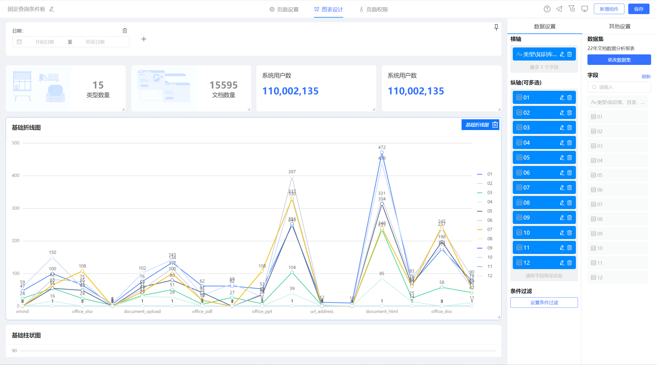657x365 pixels.
Task: Click the 结束日期 input
Action: 95,42
